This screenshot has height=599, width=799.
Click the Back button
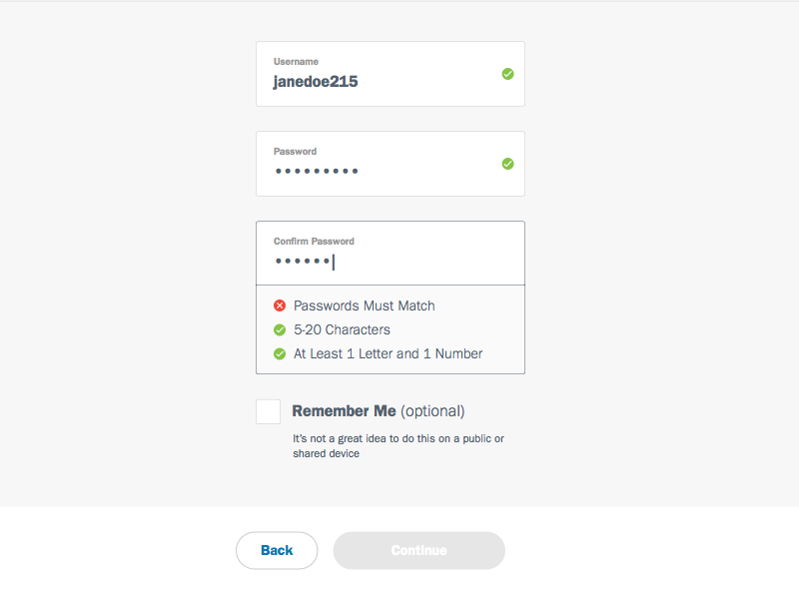tap(277, 550)
